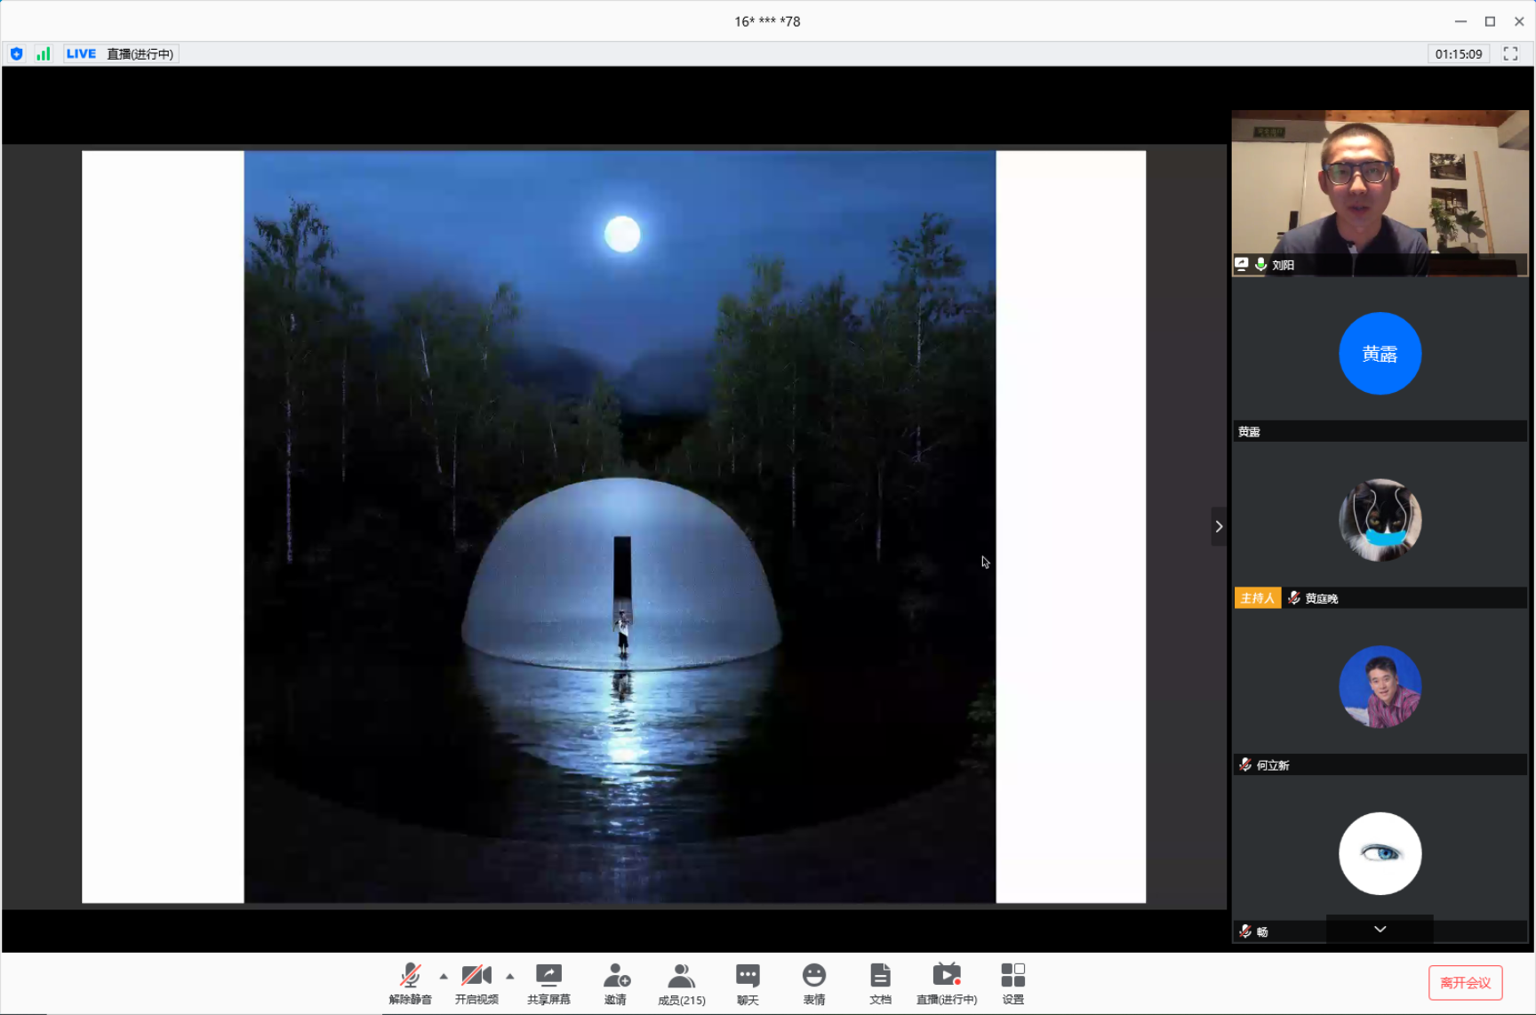Viewport: 1536px width, 1015px height.
Task: Open the 表情 emoji reactions
Action: [x=813, y=983]
